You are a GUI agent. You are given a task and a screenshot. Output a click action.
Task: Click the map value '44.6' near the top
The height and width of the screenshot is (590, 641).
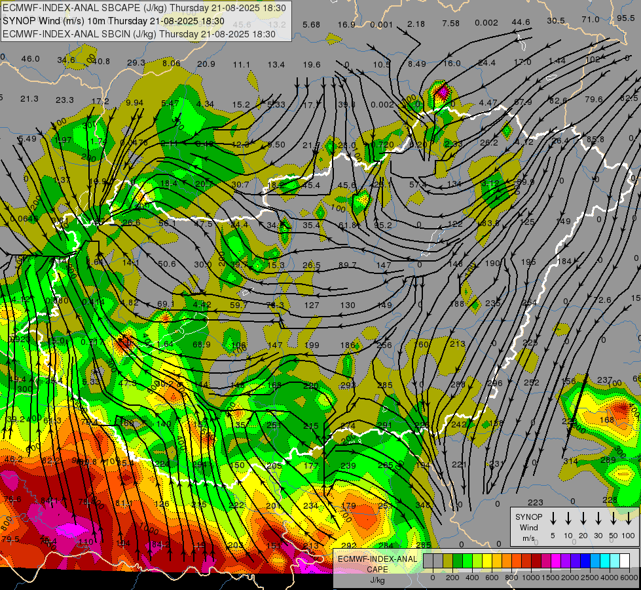point(521,22)
